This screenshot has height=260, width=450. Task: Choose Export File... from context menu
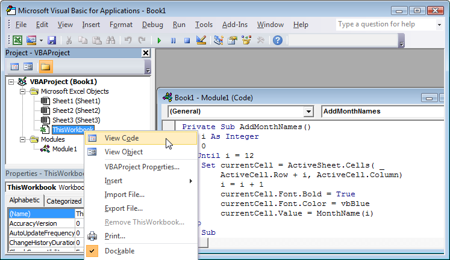tap(141, 208)
